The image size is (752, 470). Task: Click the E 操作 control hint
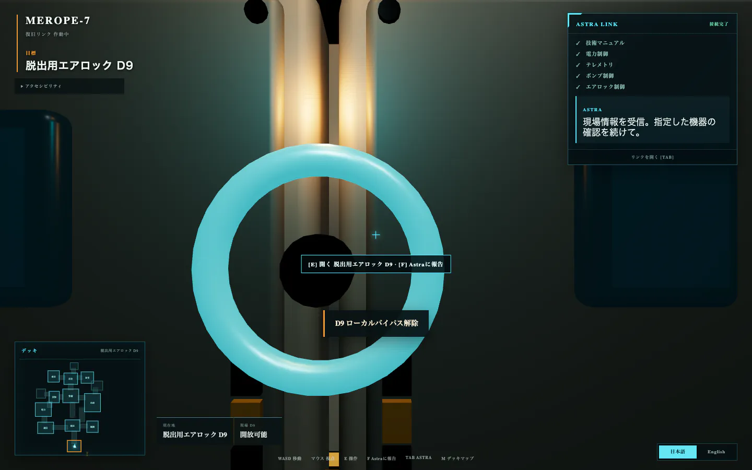coord(351,459)
